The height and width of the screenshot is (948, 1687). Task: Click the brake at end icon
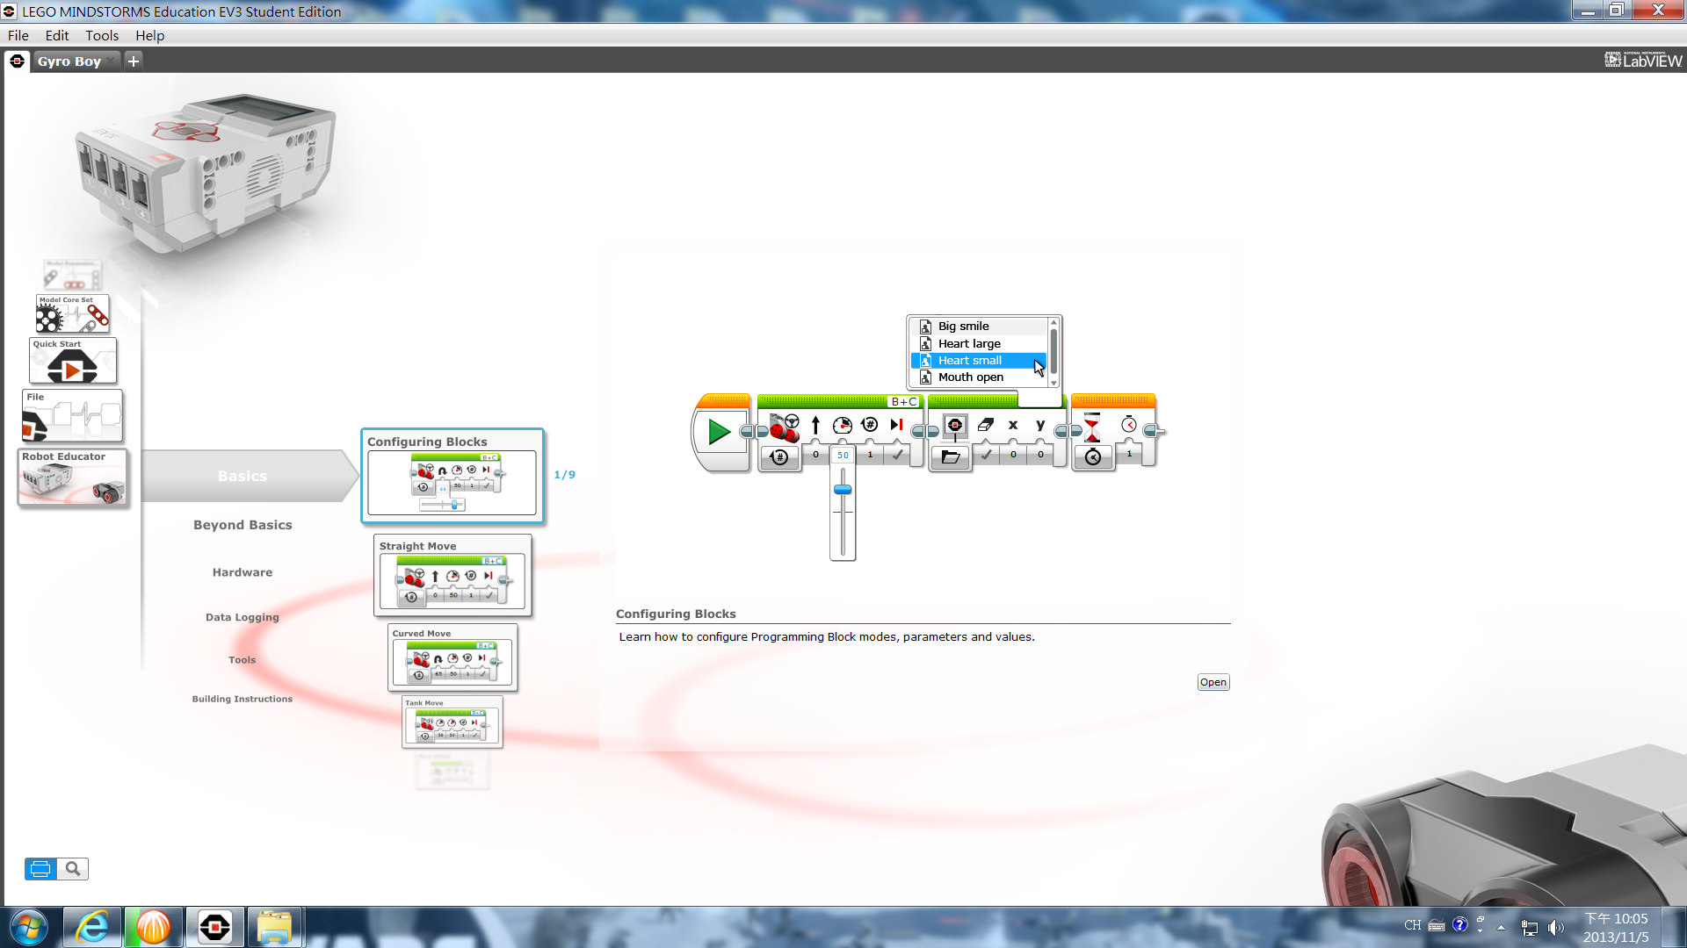pyautogui.click(x=896, y=425)
